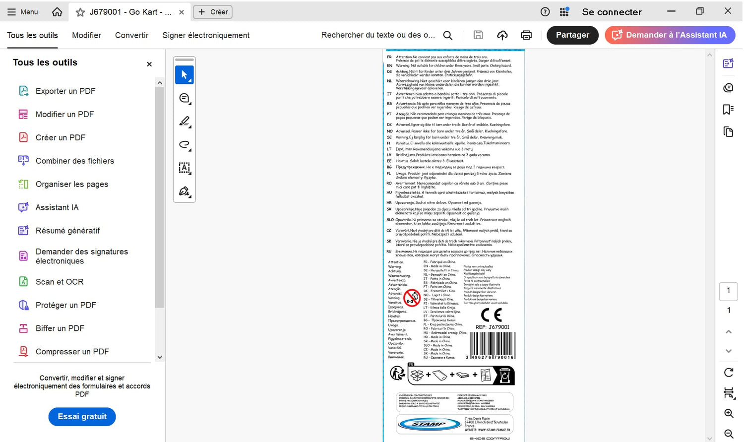
Task: Select the freehand draw tool
Action: pyautogui.click(x=185, y=145)
